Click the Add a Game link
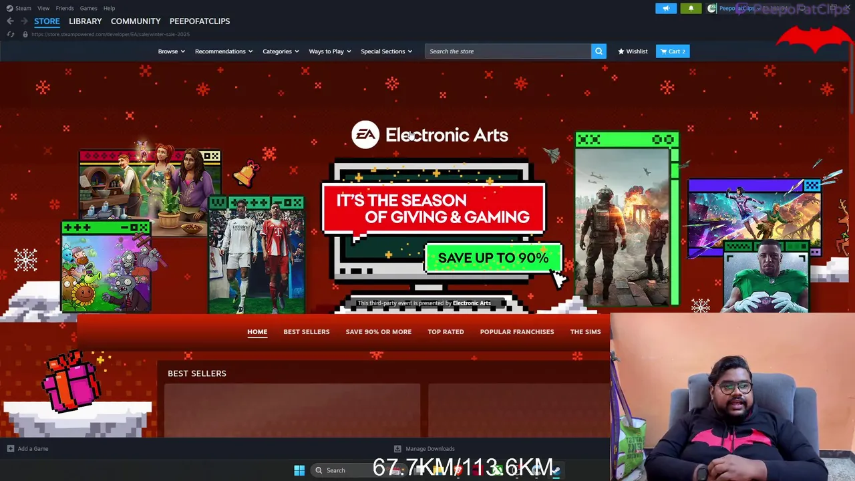Image resolution: width=855 pixels, height=481 pixels. click(33, 449)
